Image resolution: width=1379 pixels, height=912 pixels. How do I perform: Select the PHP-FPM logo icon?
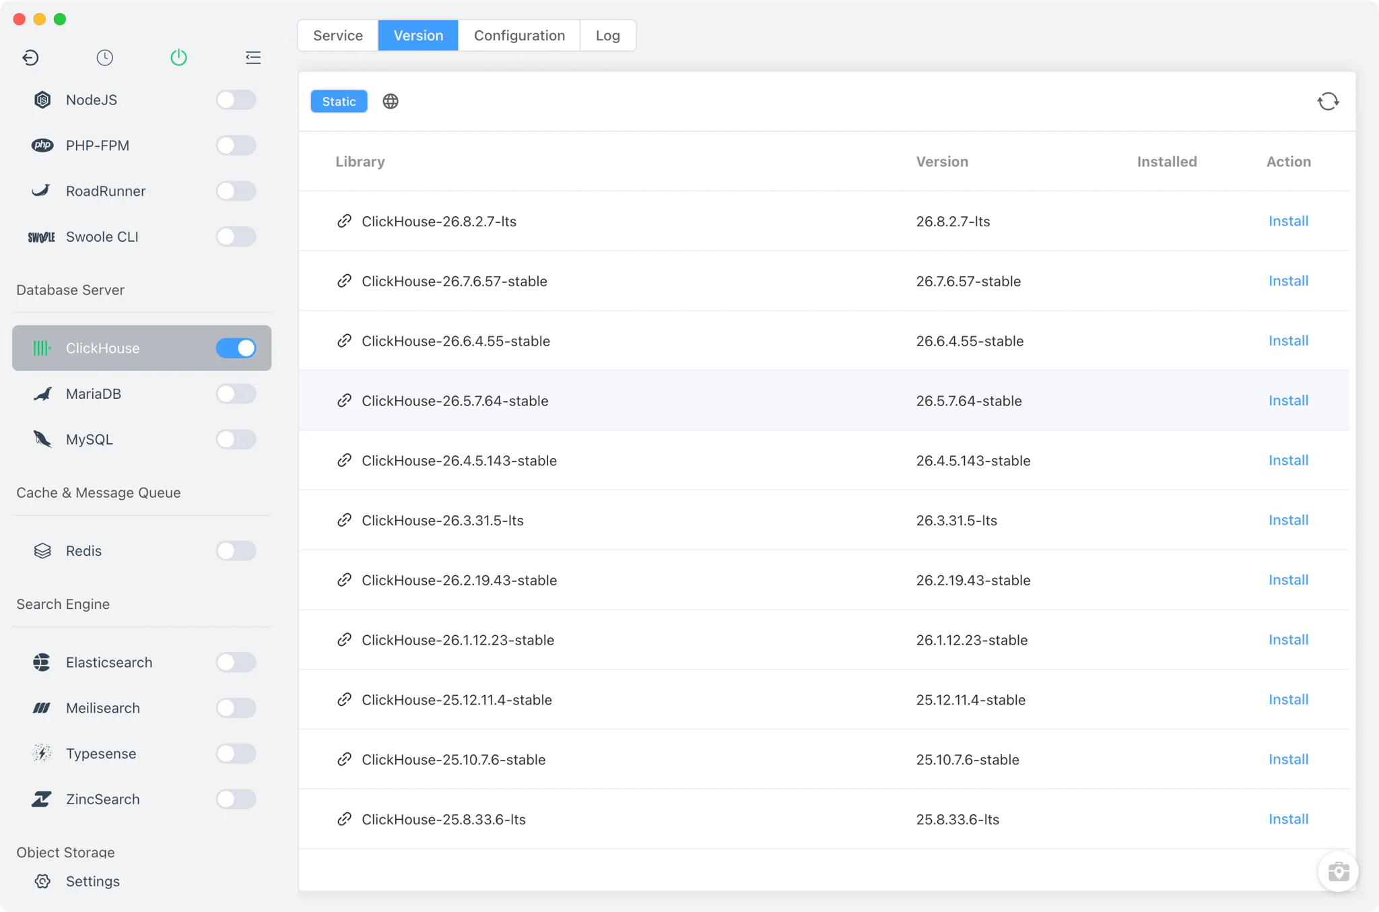click(42, 145)
